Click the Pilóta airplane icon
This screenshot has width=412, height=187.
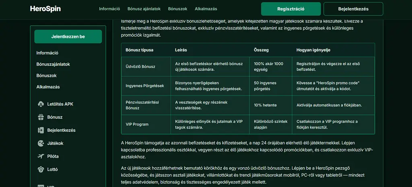coord(41,156)
